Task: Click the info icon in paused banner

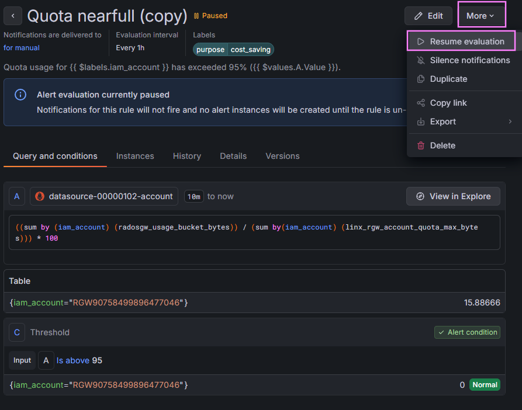Action: coord(20,95)
